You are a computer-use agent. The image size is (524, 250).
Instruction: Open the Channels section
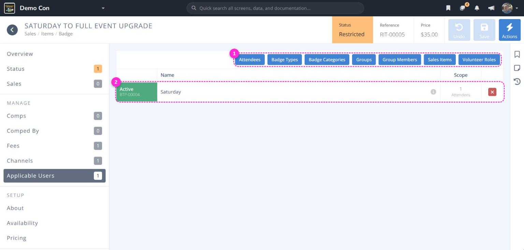pyautogui.click(x=55, y=161)
